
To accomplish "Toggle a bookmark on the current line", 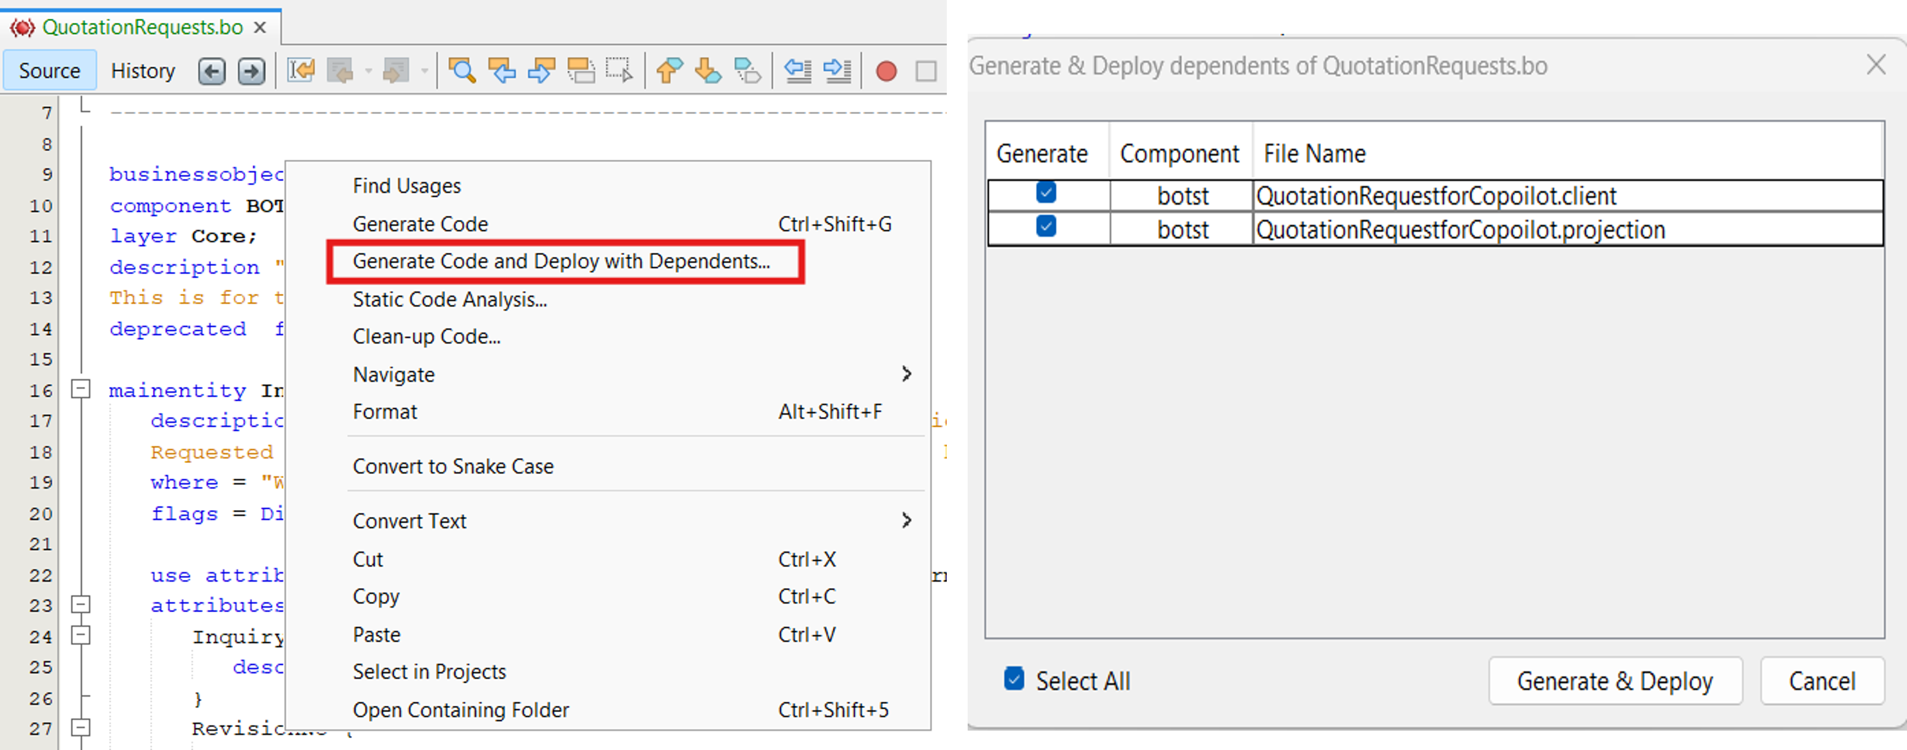I will (x=748, y=71).
